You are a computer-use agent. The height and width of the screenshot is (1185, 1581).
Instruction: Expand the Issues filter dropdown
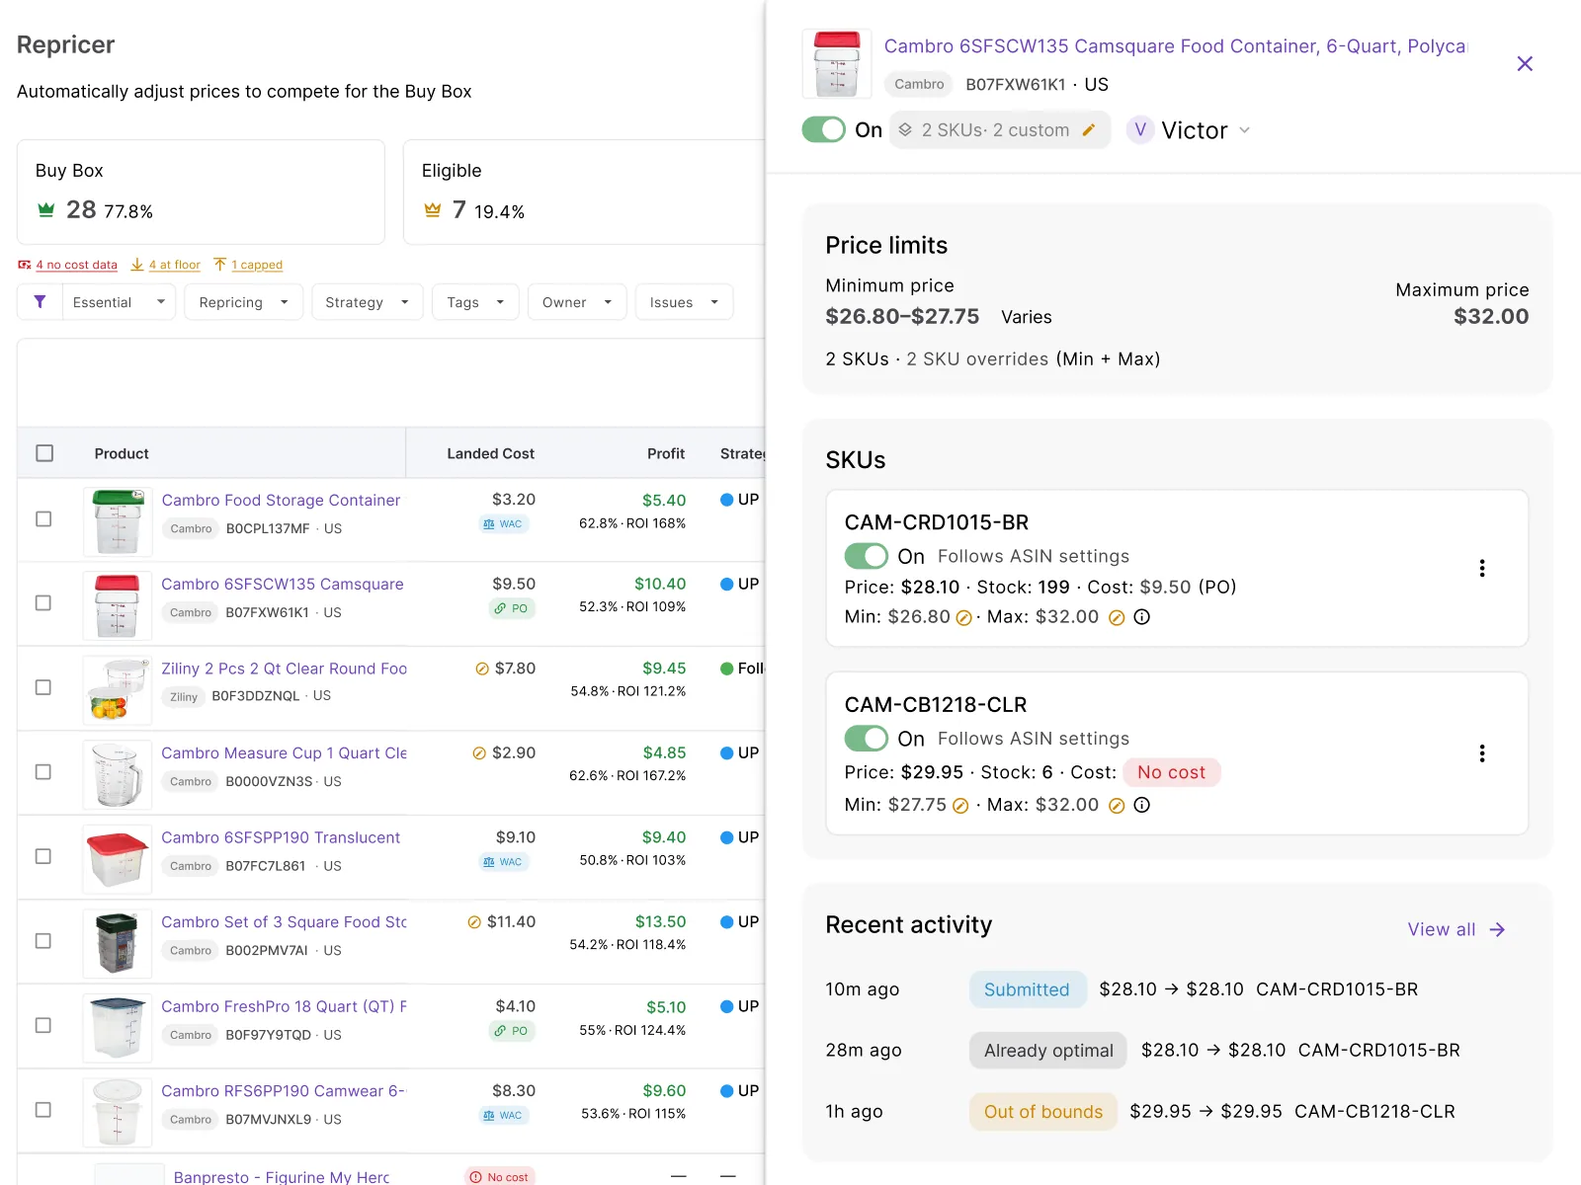click(685, 302)
